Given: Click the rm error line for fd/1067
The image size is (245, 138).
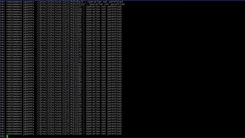Looking at the screenshot, I should tap(60, 32).
